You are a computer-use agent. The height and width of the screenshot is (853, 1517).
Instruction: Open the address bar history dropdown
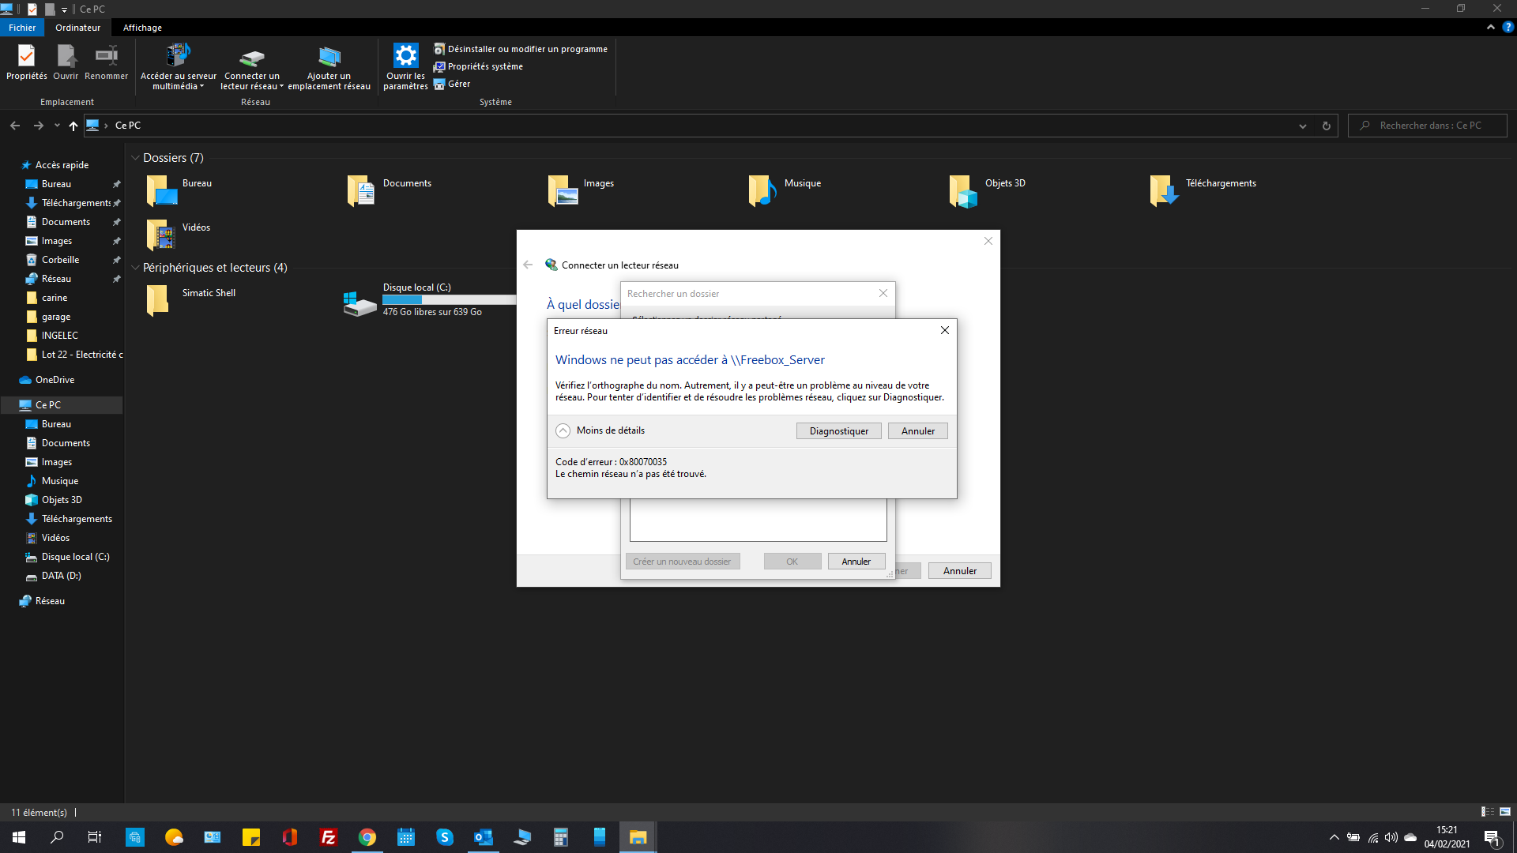1302,126
